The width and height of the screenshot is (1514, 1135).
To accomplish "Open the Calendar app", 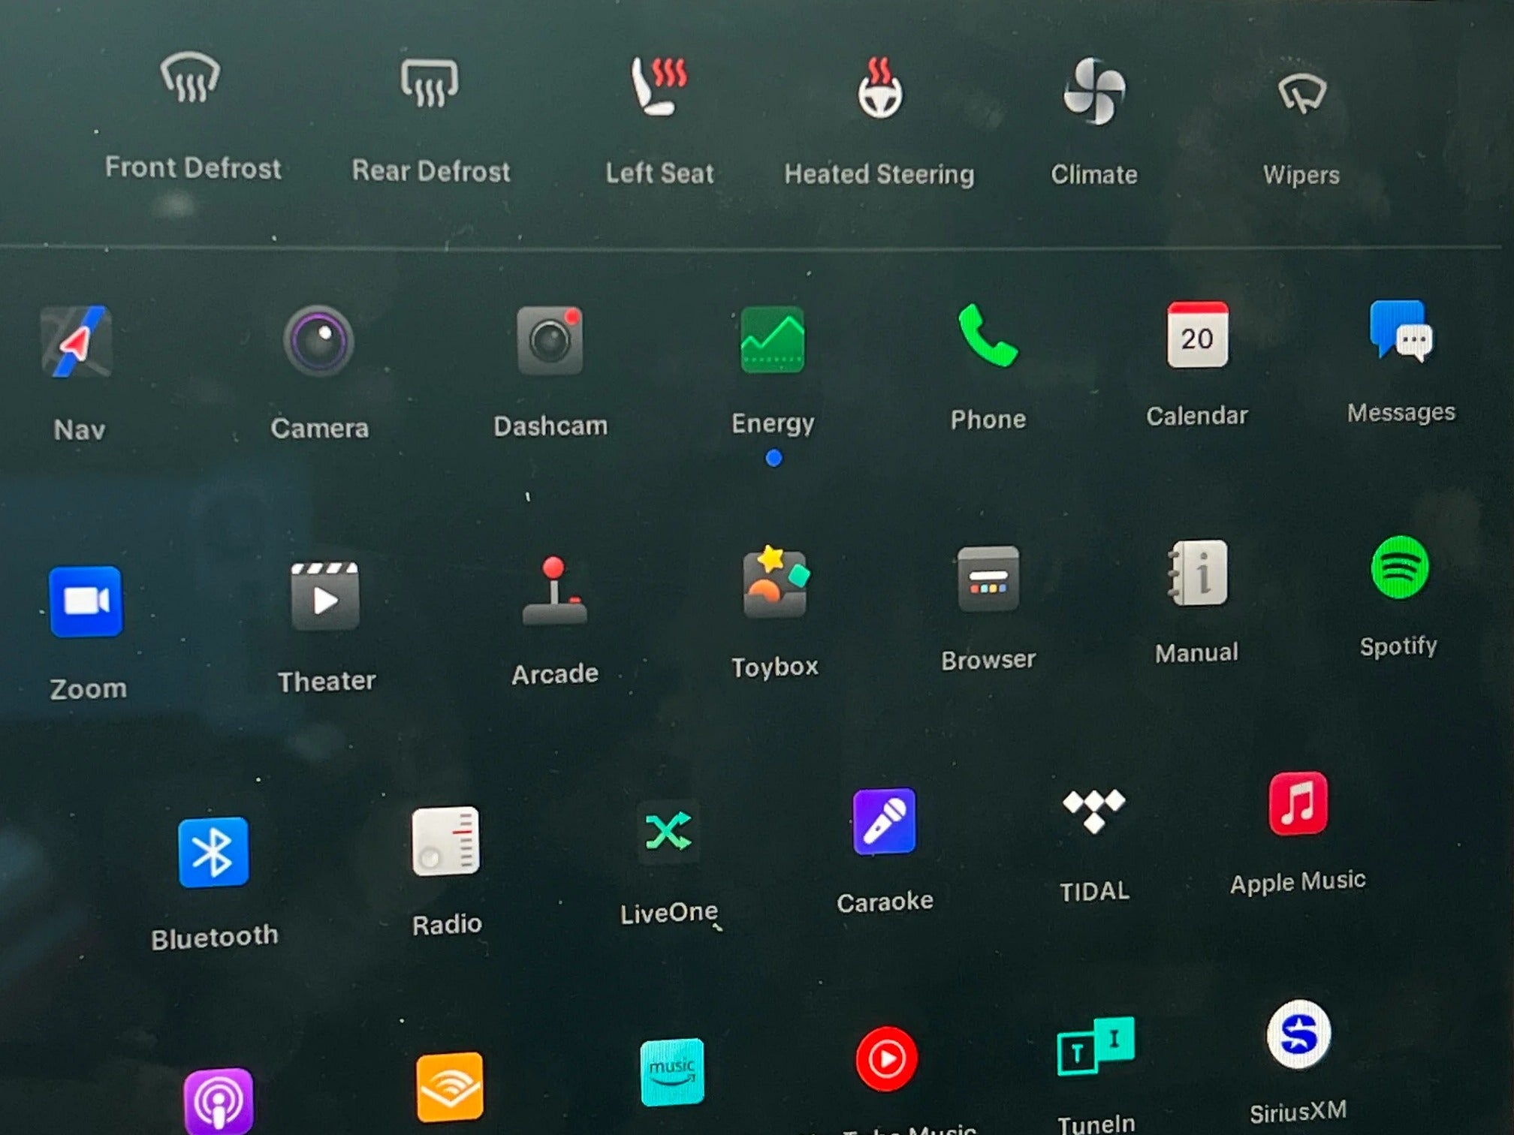I will tap(1198, 335).
